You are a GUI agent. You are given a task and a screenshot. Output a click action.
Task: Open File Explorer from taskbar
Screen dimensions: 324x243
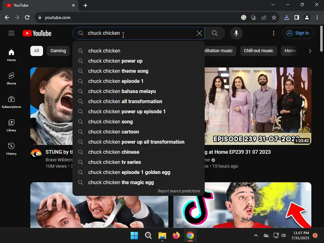pos(162,235)
